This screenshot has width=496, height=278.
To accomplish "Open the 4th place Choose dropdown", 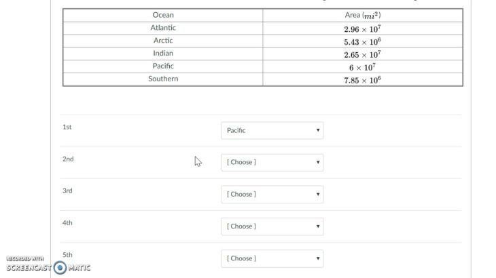I will coord(272,226).
